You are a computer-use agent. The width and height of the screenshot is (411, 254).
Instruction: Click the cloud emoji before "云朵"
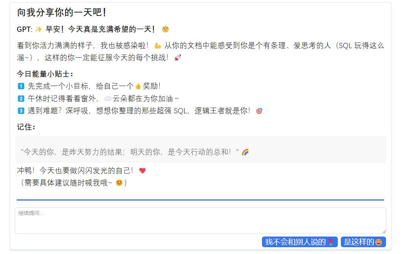108,99
